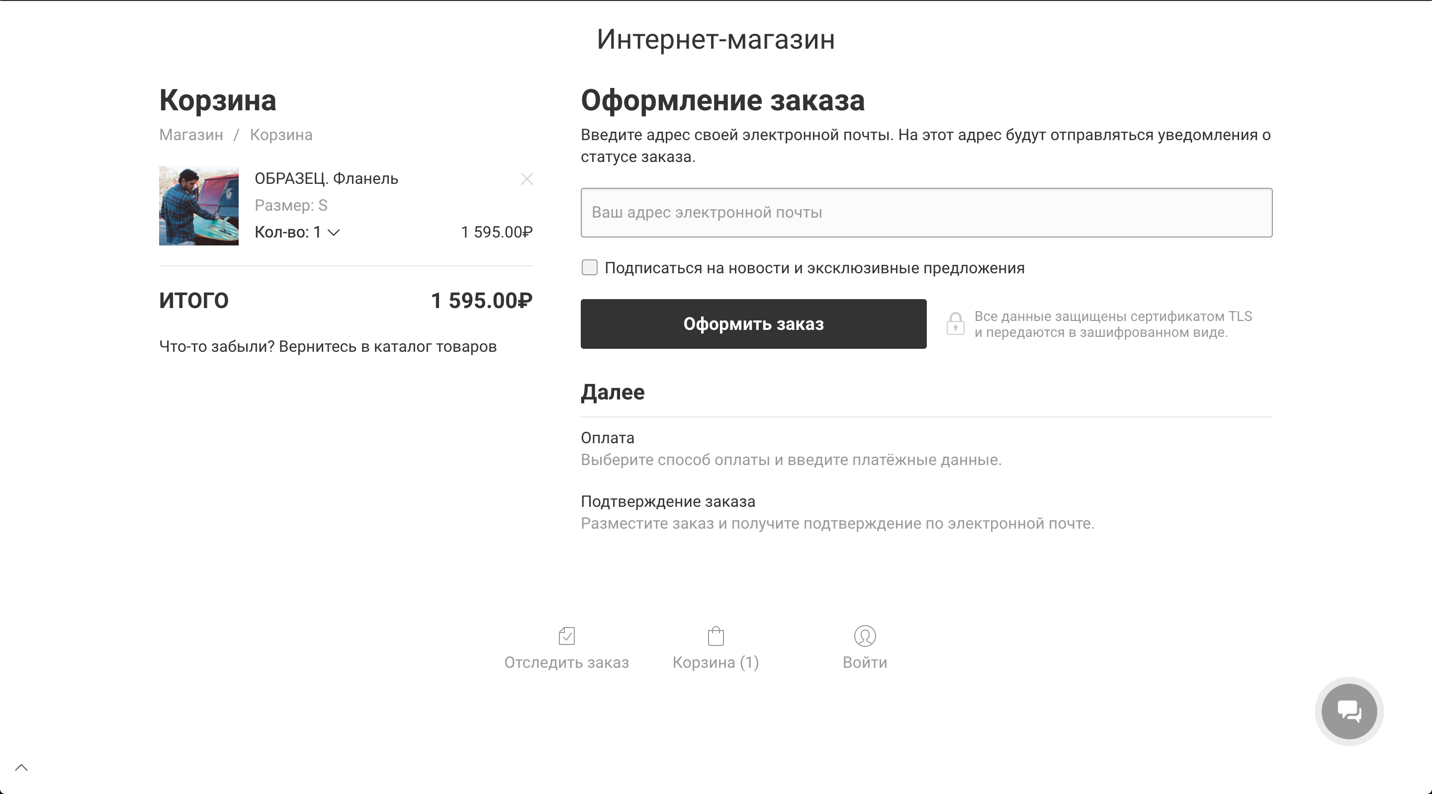Click the Корзина breadcrumb item
The width and height of the screenshot is (1432, 794).
pos(281,135)
